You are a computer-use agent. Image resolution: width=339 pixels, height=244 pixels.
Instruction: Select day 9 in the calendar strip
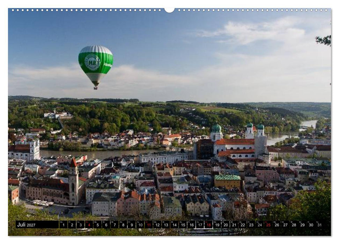point(132,224)
